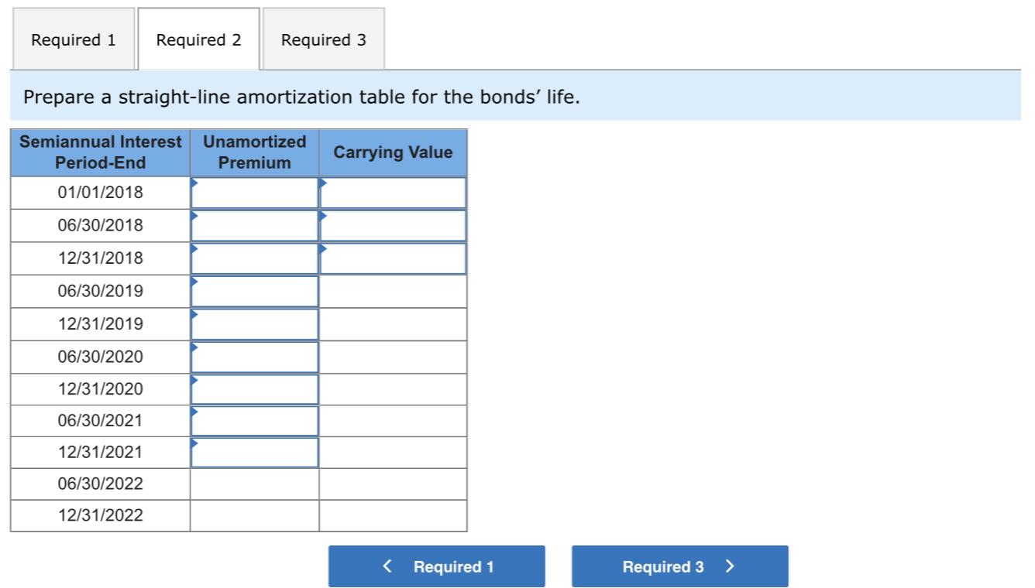Image resolution: width=1035 pixels, height=588 pixels.
Task: Click the Carrying Value field for 06/30/2018
Action: tap(394, 225)
